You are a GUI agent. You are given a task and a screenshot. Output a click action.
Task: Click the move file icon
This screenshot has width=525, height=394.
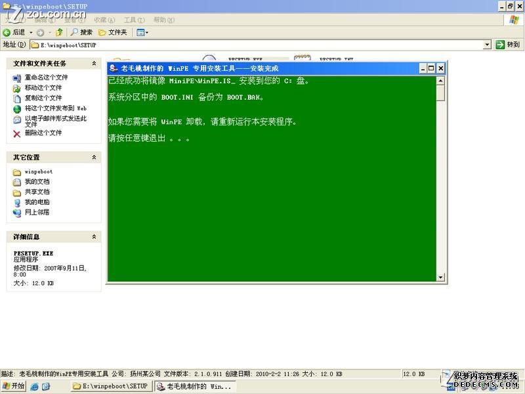tap(17, 89)
